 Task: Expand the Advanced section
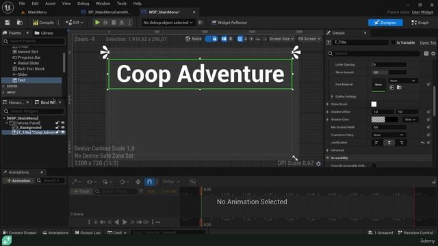pyautogui.click(x=328, y=150)
